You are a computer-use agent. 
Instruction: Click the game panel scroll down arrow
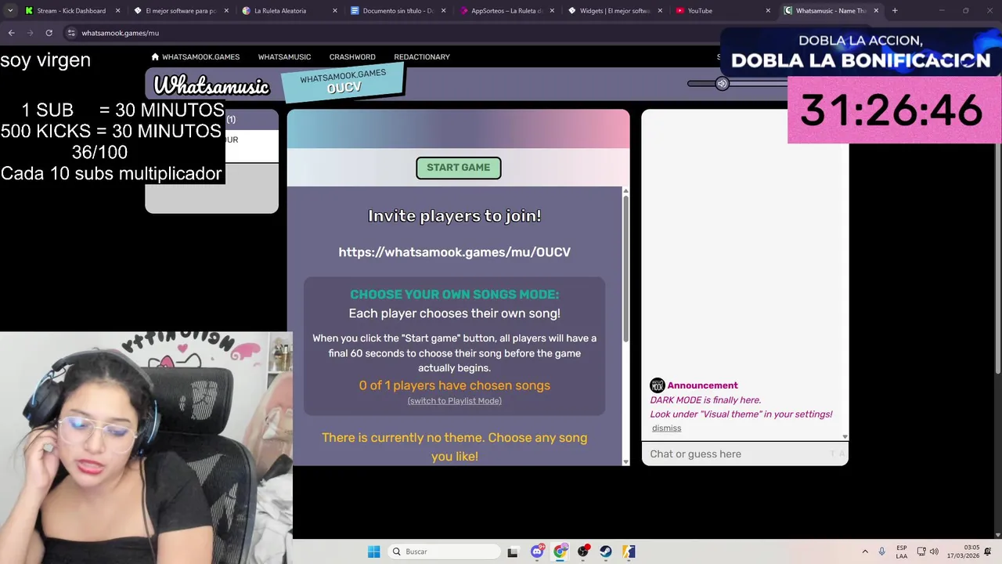point(625,461)
